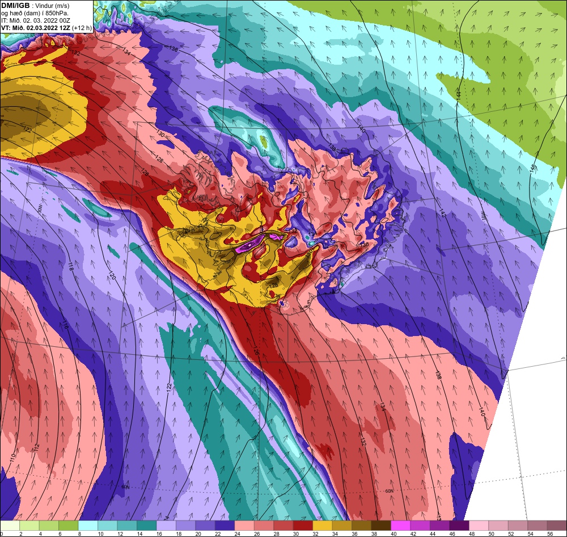
Task: Click the '118' contour label
Action: tap(70, 267)
